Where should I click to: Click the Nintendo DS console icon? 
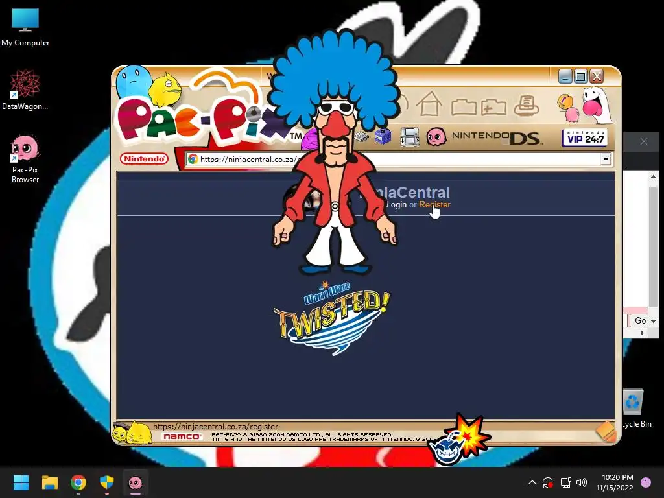[410, 137]
